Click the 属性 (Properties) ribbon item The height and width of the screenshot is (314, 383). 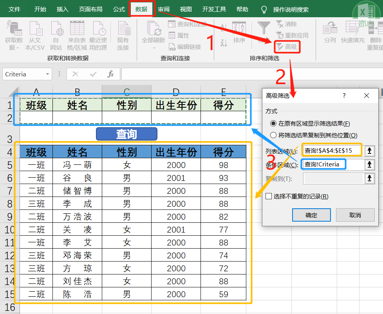(x=179, y=35)
